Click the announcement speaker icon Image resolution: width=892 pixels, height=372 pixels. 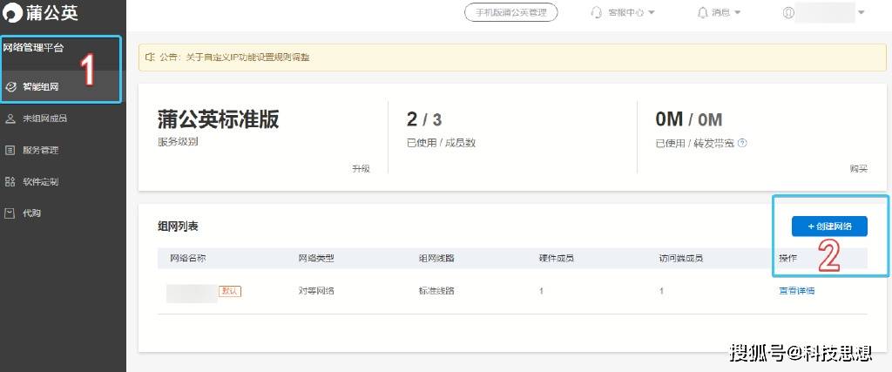click(x=150, y=57)
